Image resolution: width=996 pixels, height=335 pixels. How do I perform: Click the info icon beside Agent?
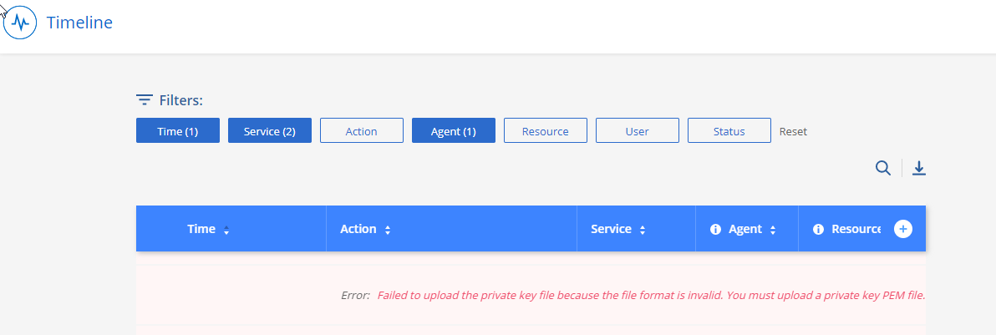point(715,229)
